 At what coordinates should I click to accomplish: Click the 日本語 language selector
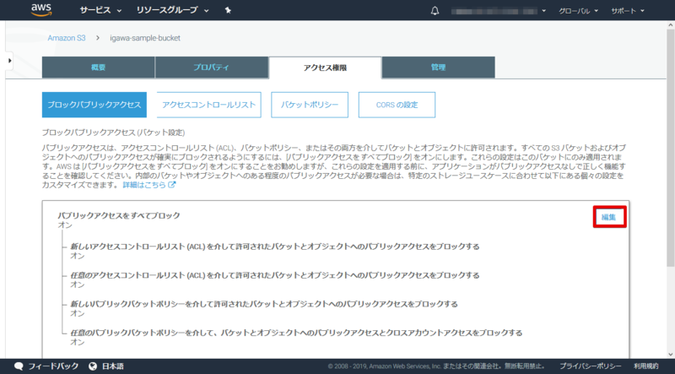[113, 366]
